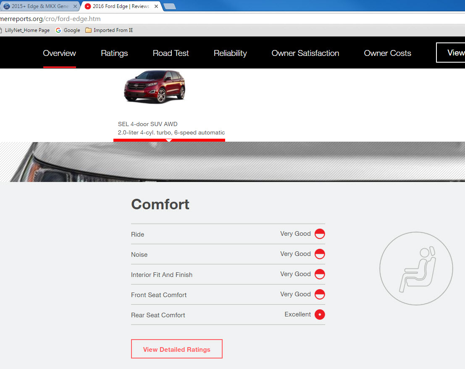Click the red Ford Edge thumbnail
This screenshot has width=465, height=369.
click(154, 87)
